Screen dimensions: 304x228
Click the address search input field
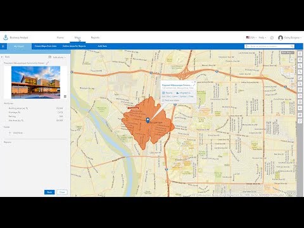click(x=269, y=46)
